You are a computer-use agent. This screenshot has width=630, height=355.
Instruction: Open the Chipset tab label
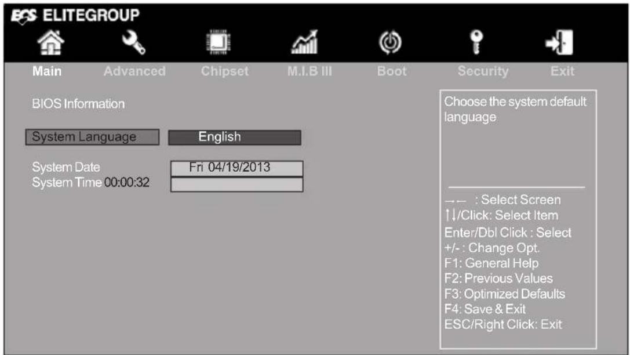coord(225,71)
